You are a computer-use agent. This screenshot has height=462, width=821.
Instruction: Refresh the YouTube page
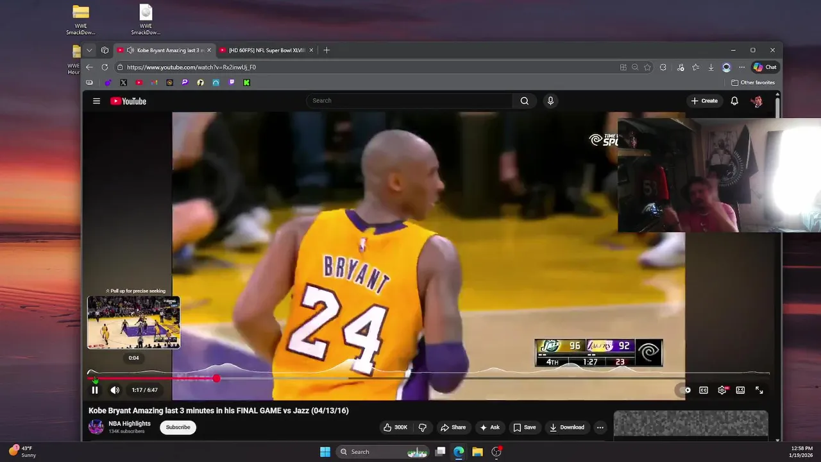[x=105, y=67]
